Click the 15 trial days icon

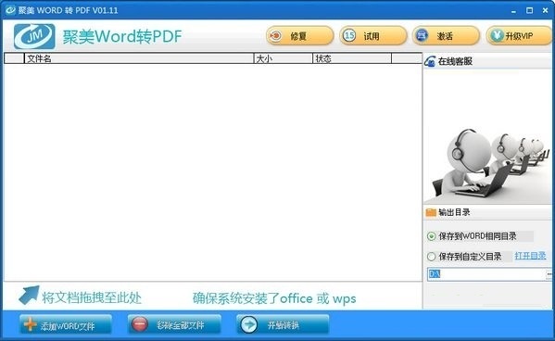click(x=349, y=35)
